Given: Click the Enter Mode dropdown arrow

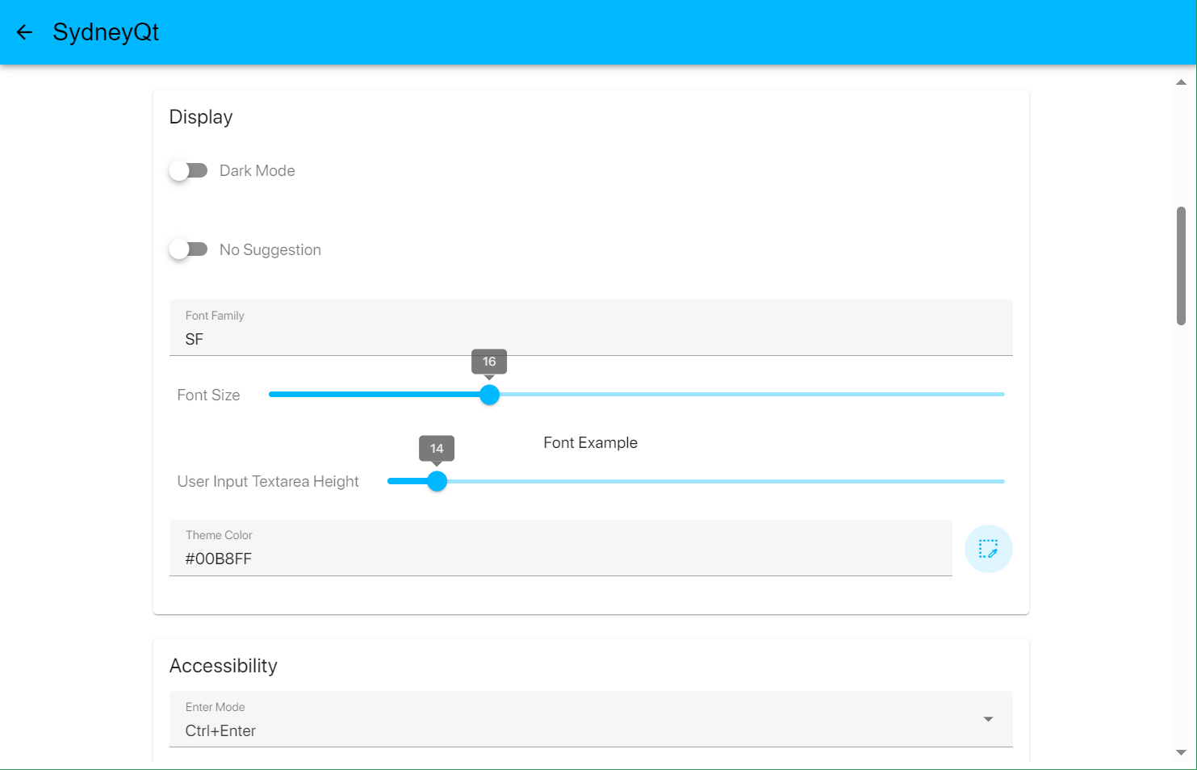Looking at the screenshot, I should coord(988,719).
